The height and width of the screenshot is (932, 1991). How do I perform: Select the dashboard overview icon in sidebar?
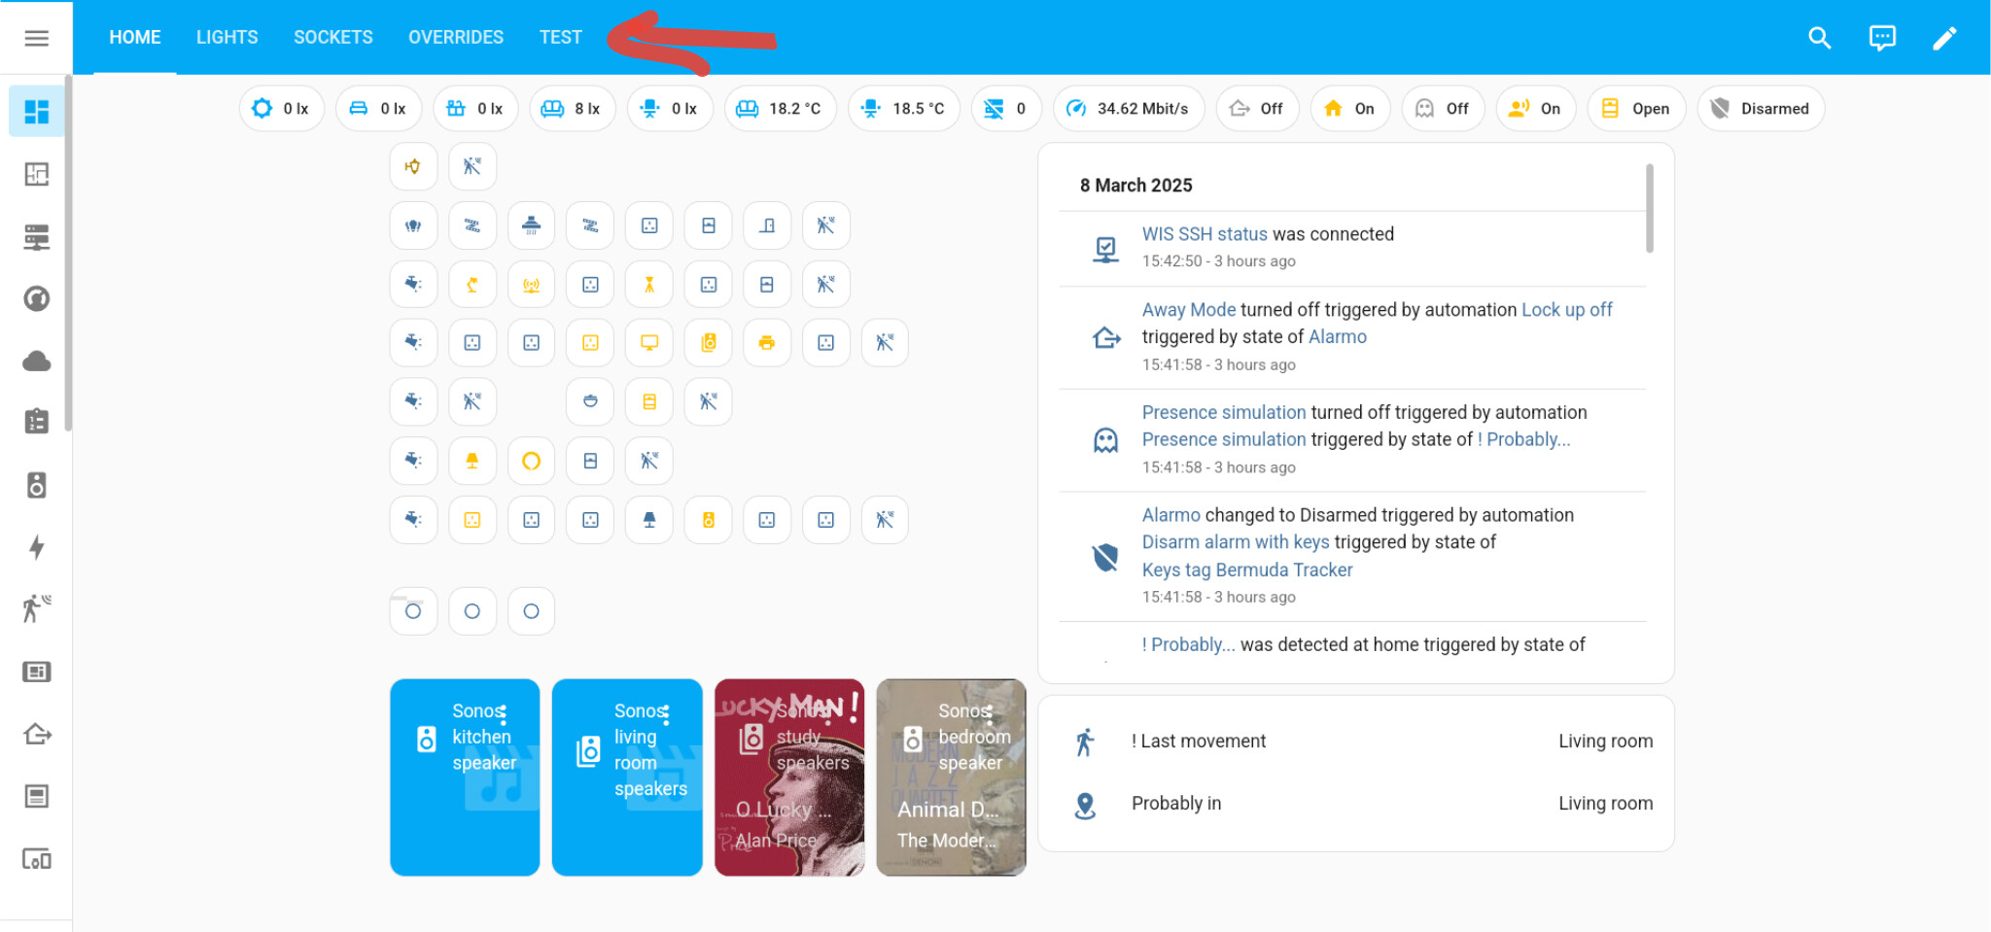pos(37,112)
